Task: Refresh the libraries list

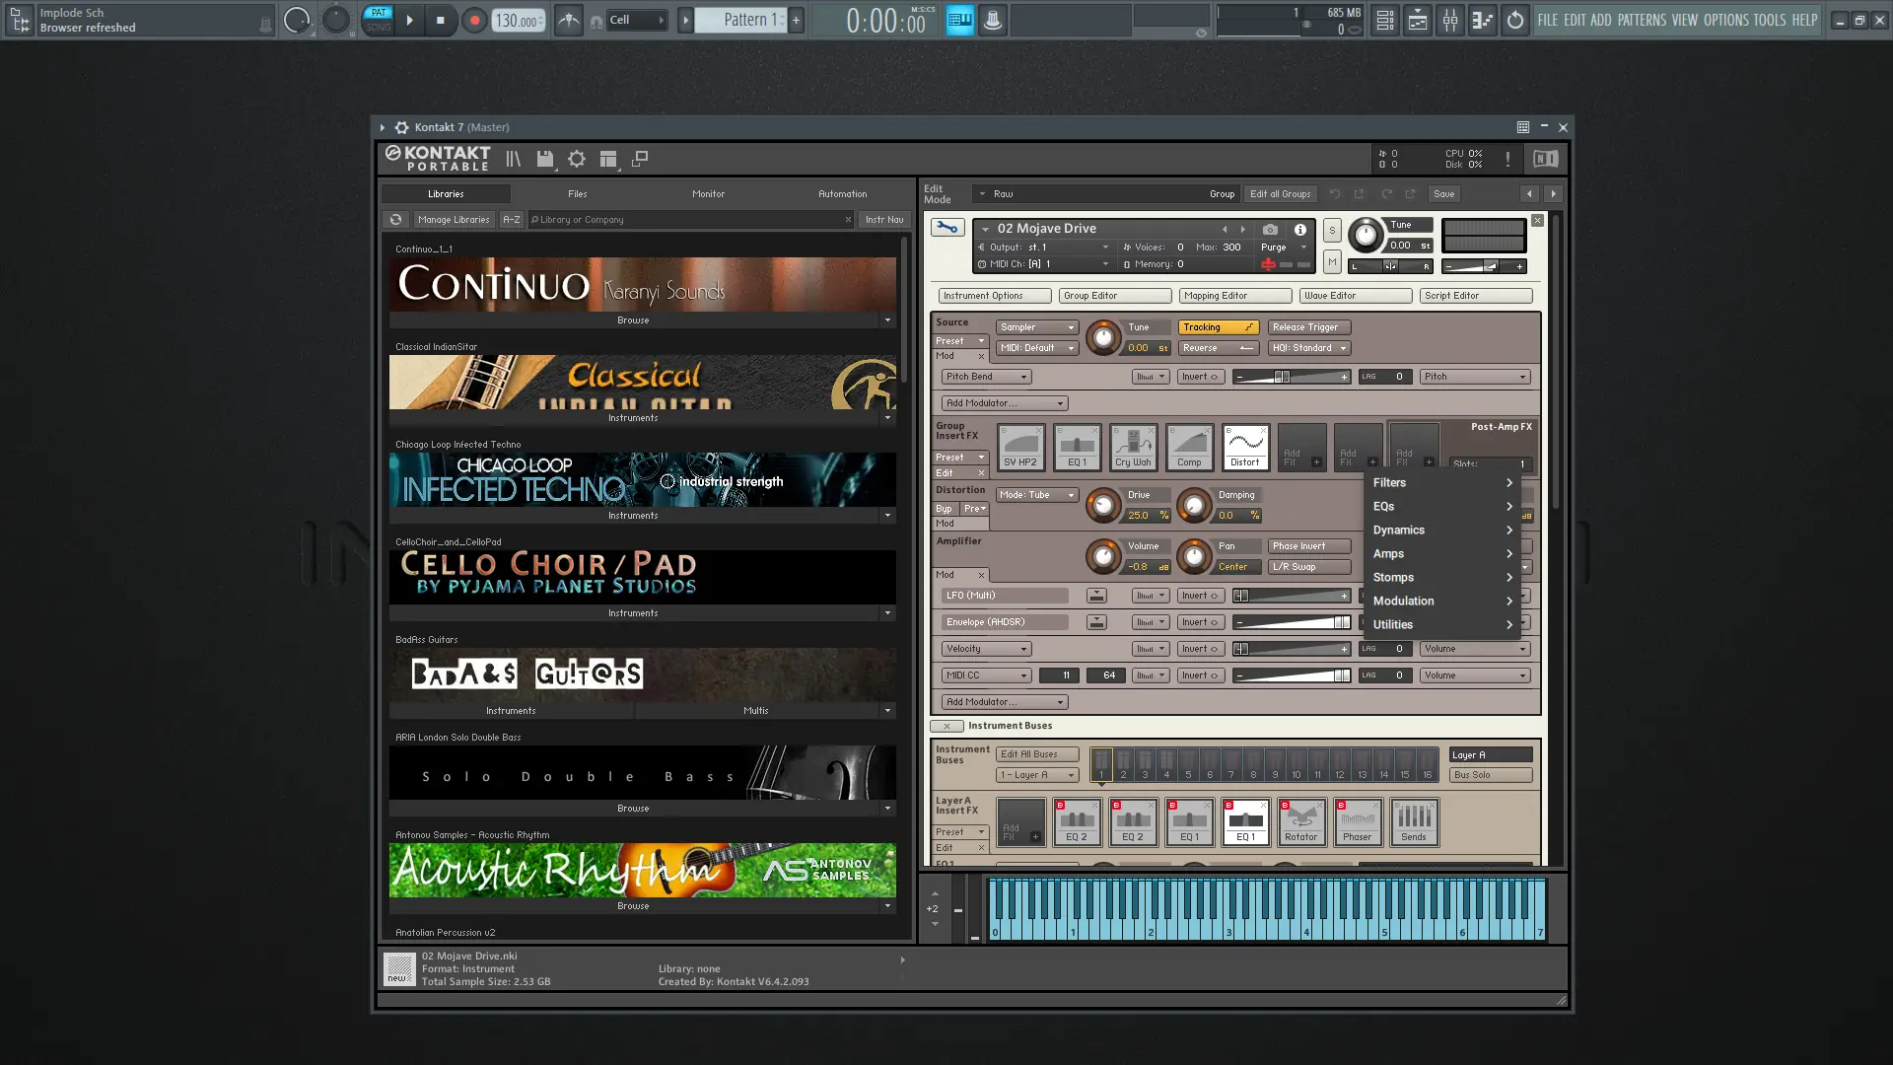Action: pyautogui.click(x=395, y=220)
